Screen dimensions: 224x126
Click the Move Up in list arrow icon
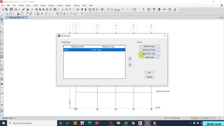82,9
